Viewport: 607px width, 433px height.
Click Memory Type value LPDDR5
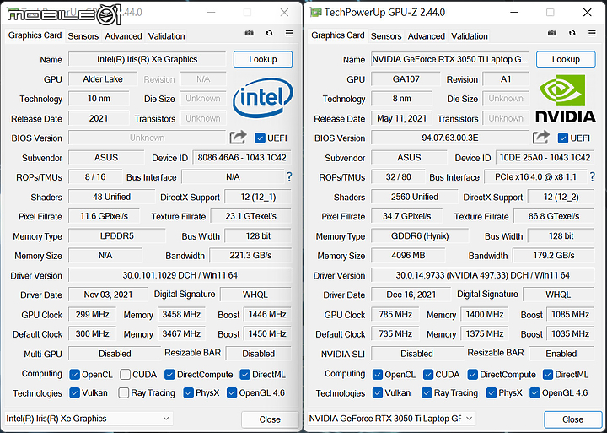tap(117, 236)
